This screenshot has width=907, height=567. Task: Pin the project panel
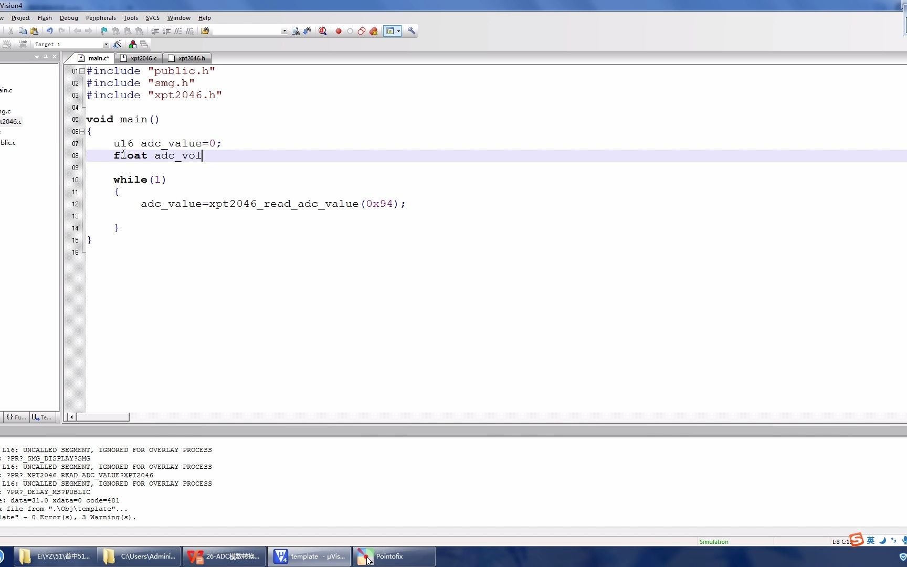46,57
